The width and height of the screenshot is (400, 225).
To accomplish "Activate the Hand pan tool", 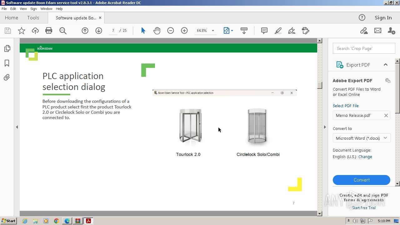I will (157, 31).
